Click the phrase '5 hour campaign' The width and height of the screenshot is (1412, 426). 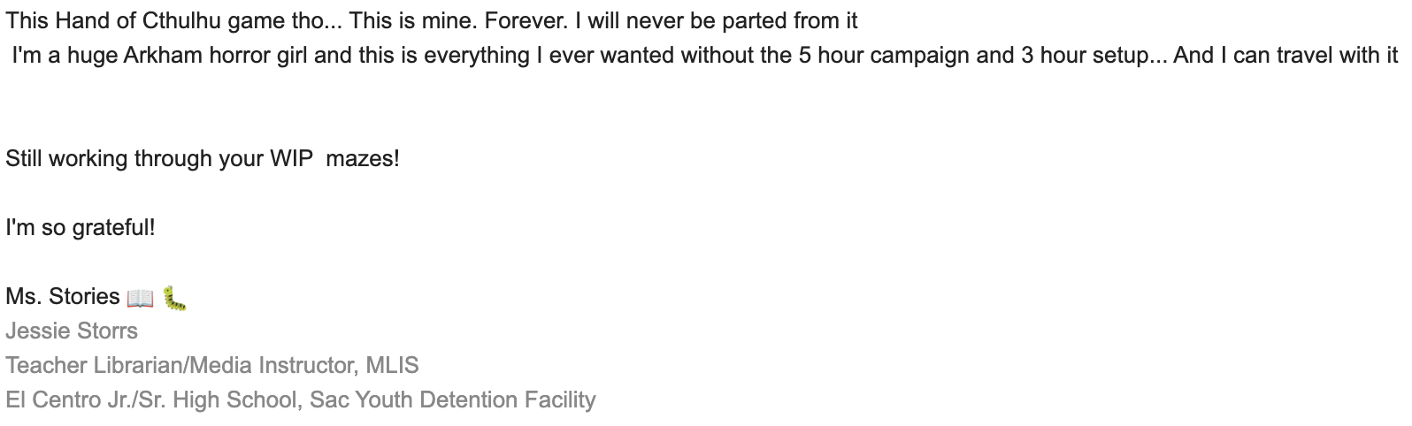[x=885, y=56]
